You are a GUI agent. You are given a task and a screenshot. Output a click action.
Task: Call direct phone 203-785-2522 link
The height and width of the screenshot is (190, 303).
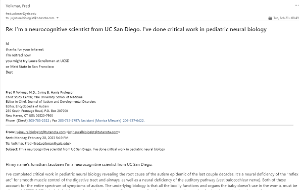(x=39, y=120)
